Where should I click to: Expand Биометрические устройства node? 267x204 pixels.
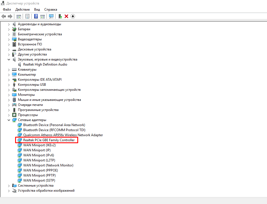click(x=9, y=34)
